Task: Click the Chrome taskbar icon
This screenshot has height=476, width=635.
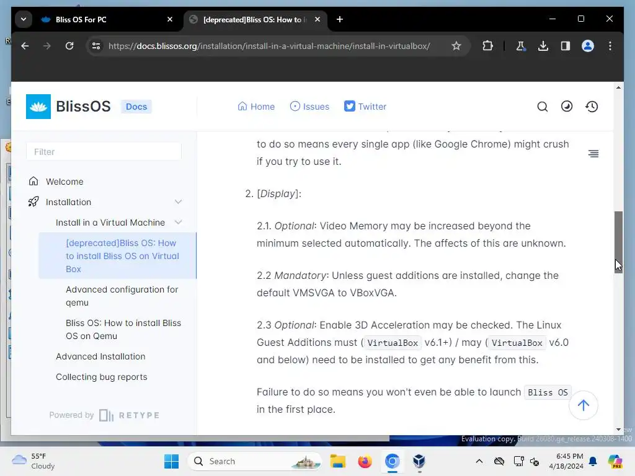Action: point(392,461)
